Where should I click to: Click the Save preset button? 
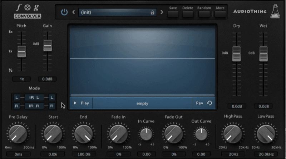pyautogui.click(x=173, y=14)
